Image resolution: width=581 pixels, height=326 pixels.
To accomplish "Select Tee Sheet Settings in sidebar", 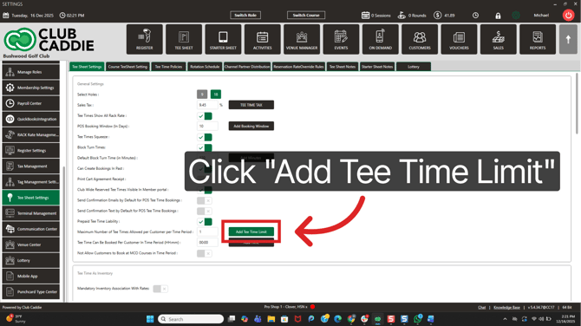I will pos(30,198).
